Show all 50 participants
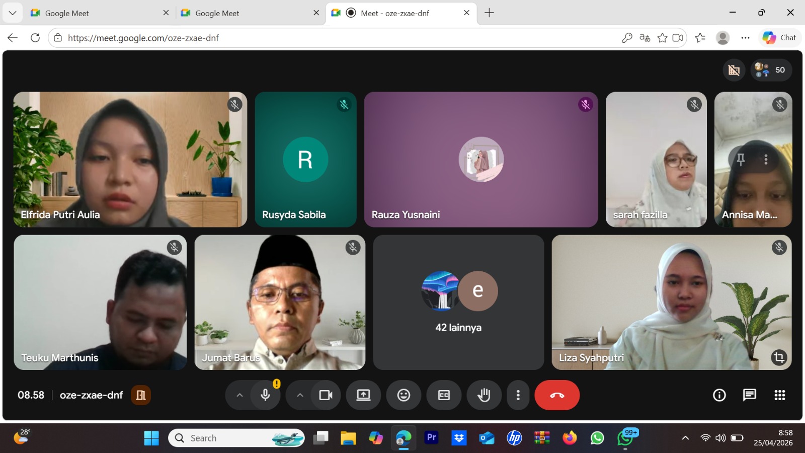The height and width of the screenshot is (453, 805). coord(771,70)
